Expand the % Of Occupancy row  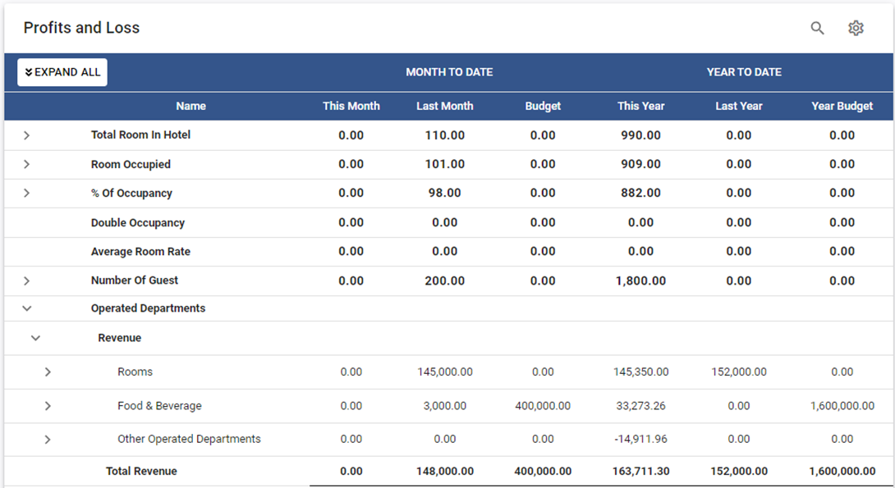tap(26, 194)
